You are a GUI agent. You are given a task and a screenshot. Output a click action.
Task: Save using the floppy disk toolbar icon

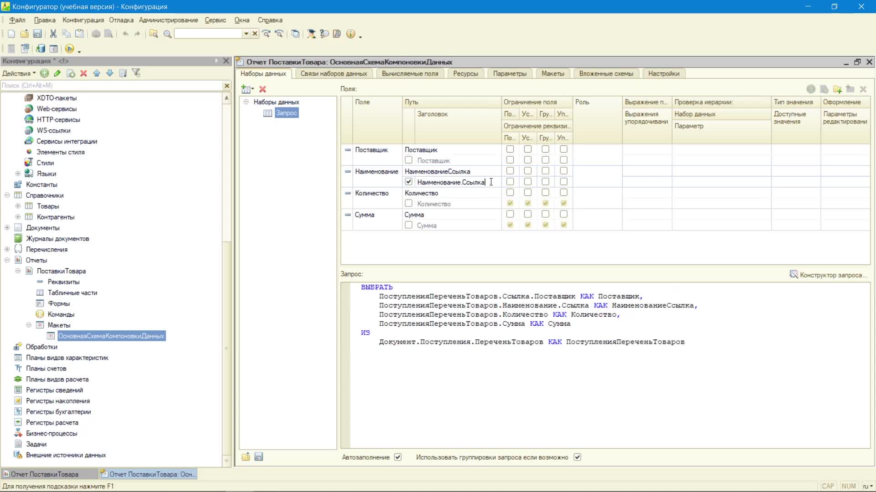37,34
